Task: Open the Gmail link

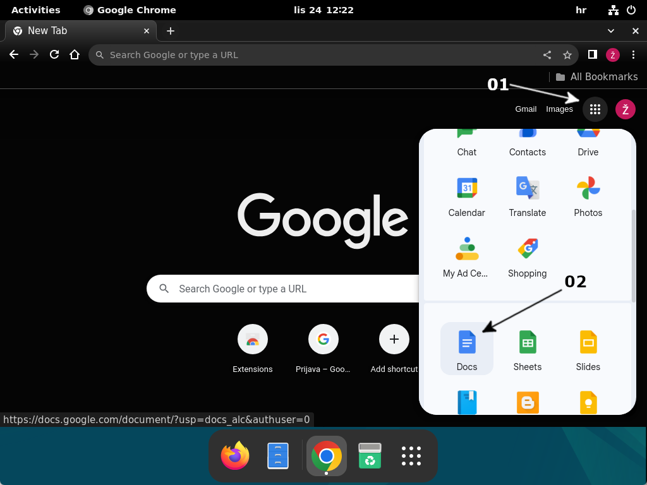Action: 526,109
